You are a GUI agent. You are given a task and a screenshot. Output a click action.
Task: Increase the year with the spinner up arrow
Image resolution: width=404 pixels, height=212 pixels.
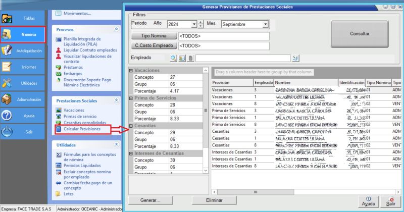[x=200, y=22]
